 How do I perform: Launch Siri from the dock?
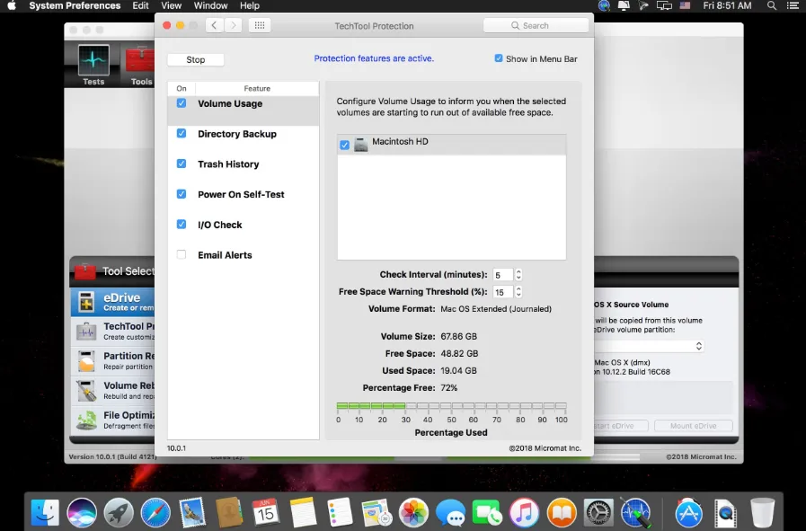pyautogui.click(x=82, y=512)
